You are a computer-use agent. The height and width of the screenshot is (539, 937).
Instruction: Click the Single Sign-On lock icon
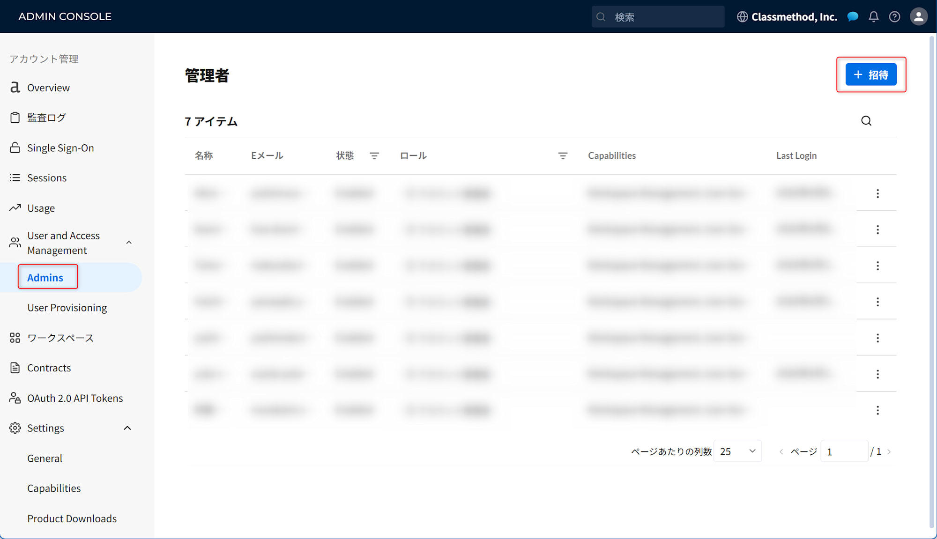[15, 148]
